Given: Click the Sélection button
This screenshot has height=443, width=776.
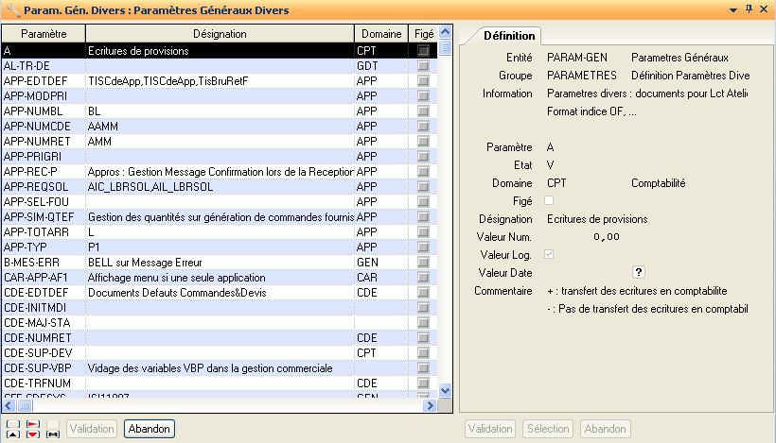Looking at the screenshot, I should click(x=548, y=429).
